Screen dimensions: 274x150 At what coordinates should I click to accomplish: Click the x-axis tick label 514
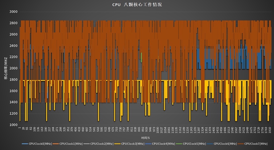coord(90,129)
